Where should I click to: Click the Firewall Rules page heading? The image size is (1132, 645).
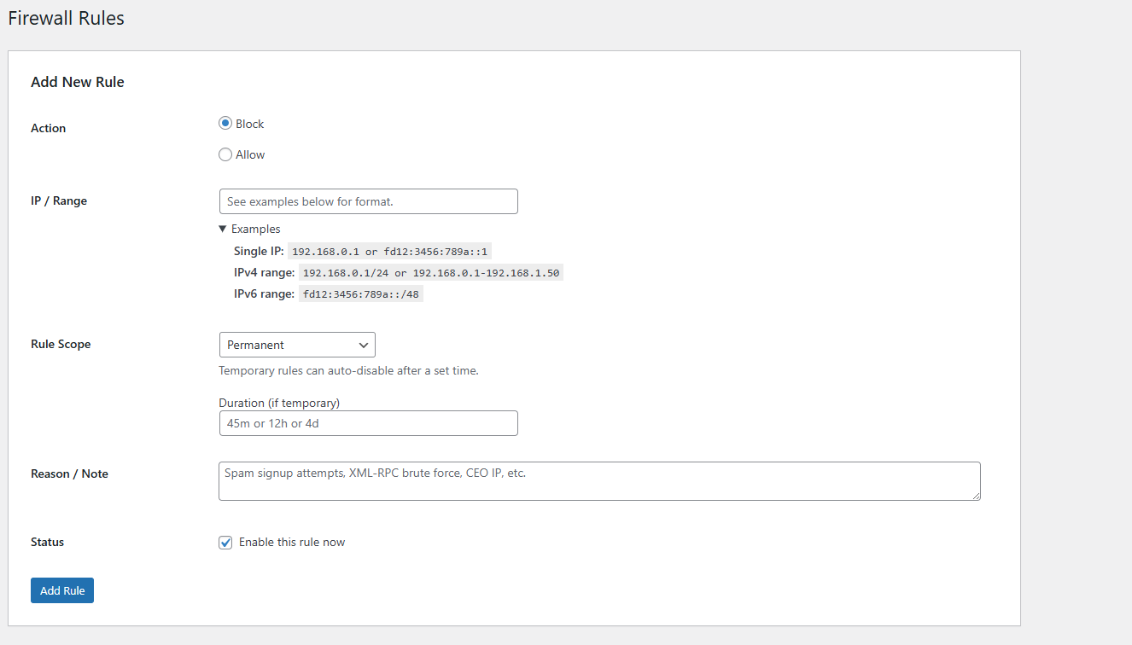(66, 17)
